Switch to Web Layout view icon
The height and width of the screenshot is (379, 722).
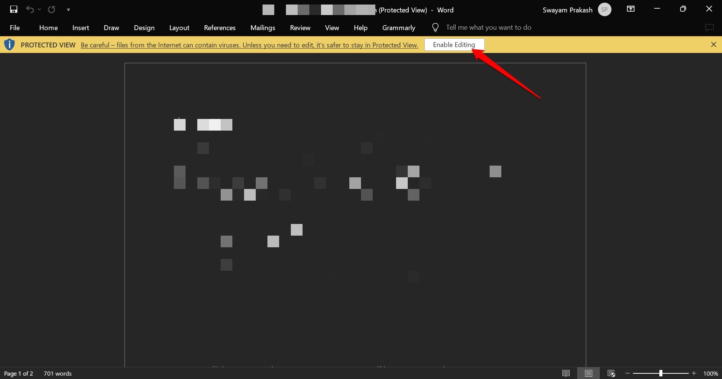pyautogui.click(x=611, y=373)
